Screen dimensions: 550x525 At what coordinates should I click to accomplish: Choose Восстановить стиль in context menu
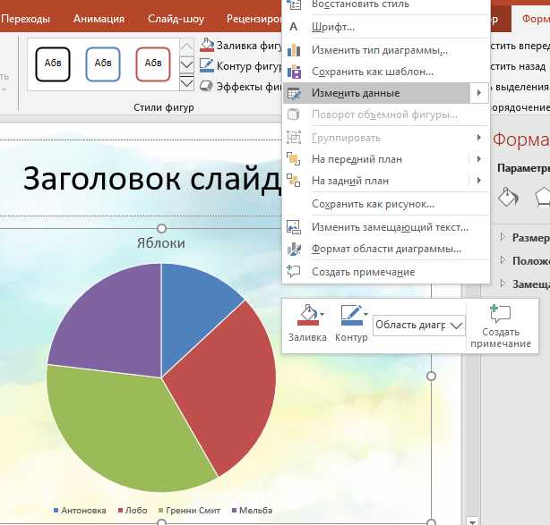pyautogui.click(x=360, y=4)
